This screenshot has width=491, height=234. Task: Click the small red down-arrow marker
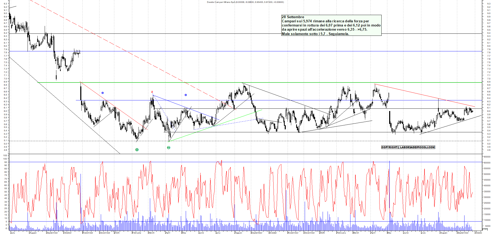[x=152, y=92]
